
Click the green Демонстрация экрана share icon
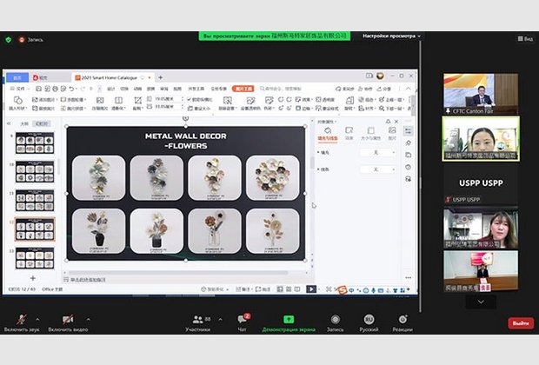click(288, 320)
